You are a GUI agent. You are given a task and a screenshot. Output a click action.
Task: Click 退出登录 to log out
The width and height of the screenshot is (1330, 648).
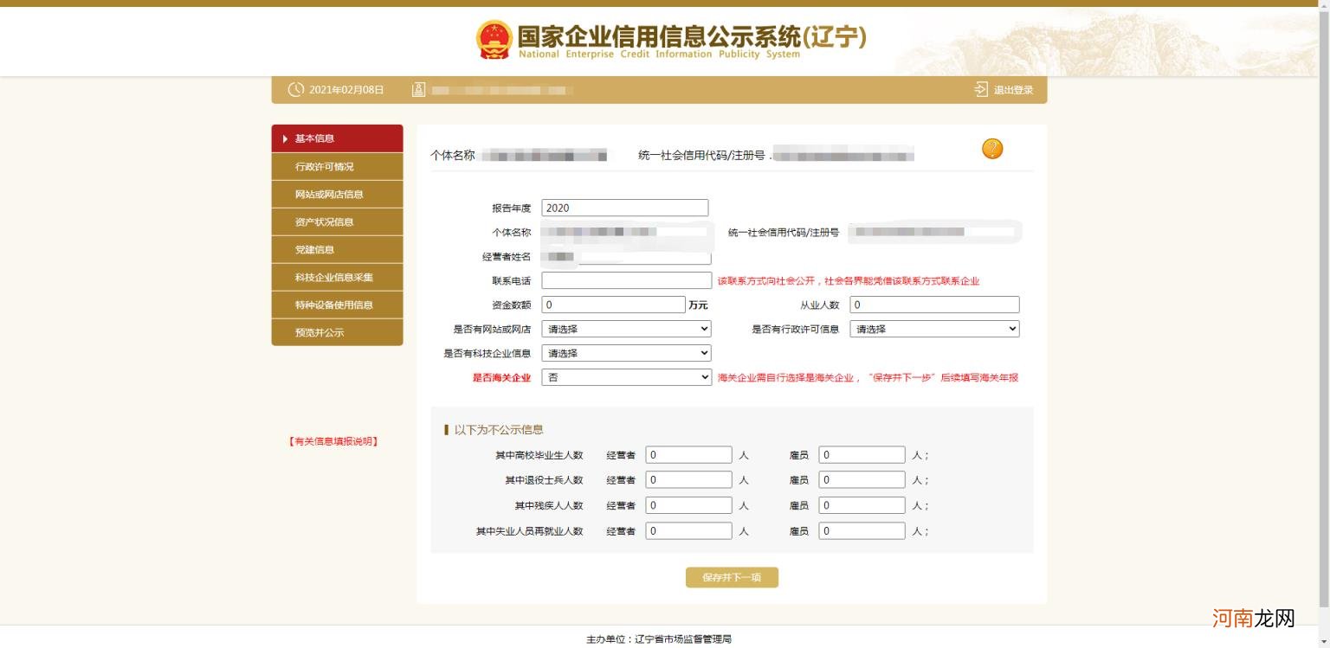[1013, 90]
